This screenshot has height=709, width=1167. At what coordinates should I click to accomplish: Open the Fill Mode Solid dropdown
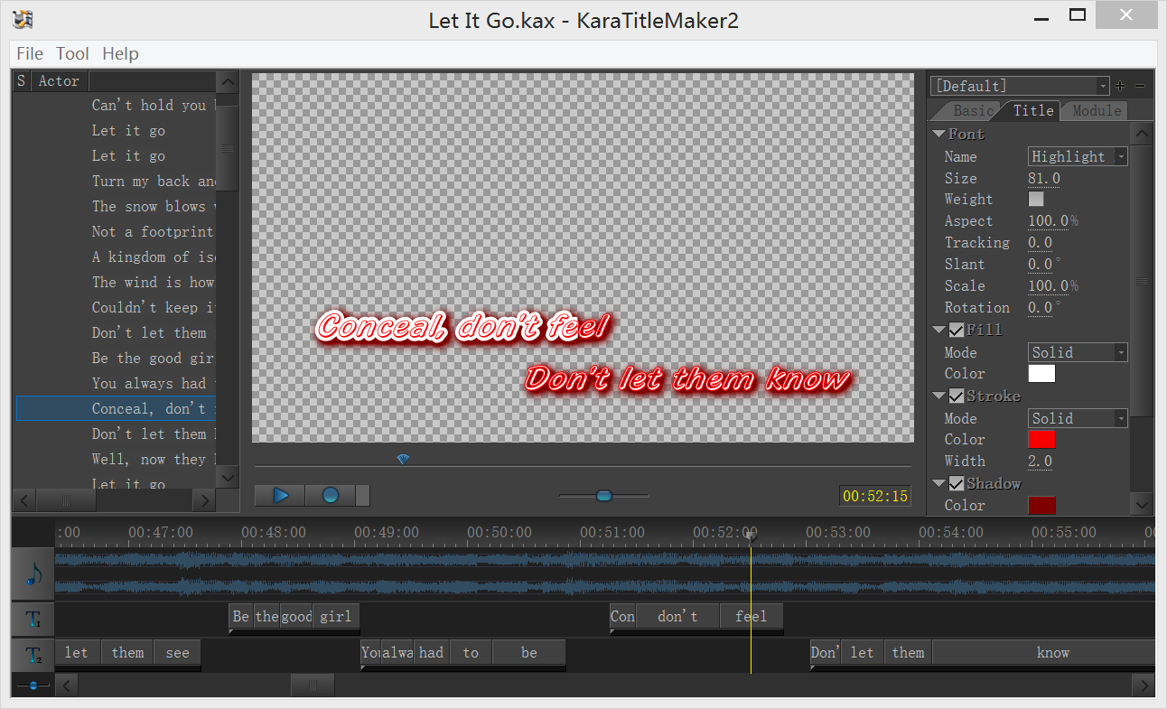click(1078, 352)
